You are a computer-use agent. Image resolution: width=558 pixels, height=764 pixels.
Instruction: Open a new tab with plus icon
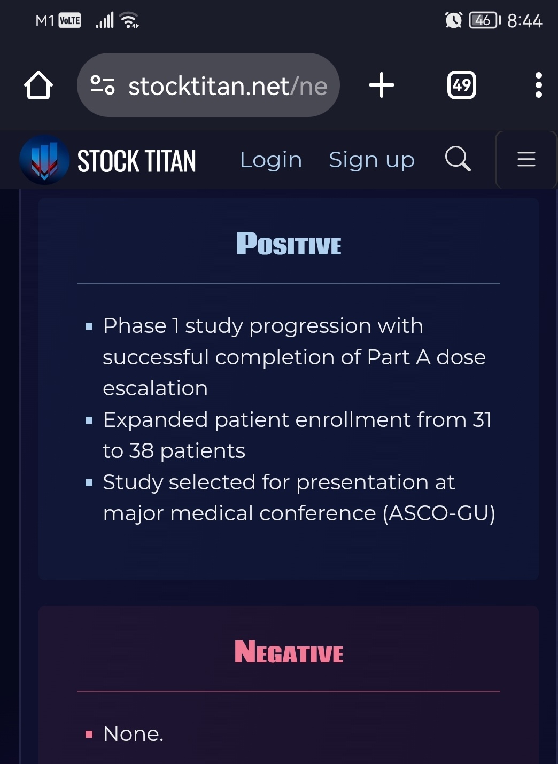(x=382, y=85)
